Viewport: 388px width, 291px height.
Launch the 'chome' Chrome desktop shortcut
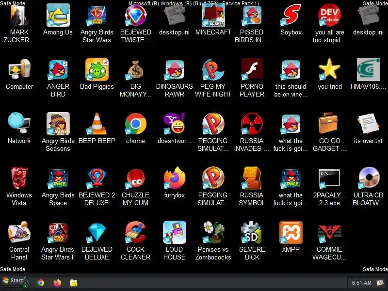[x=136, y=124]
